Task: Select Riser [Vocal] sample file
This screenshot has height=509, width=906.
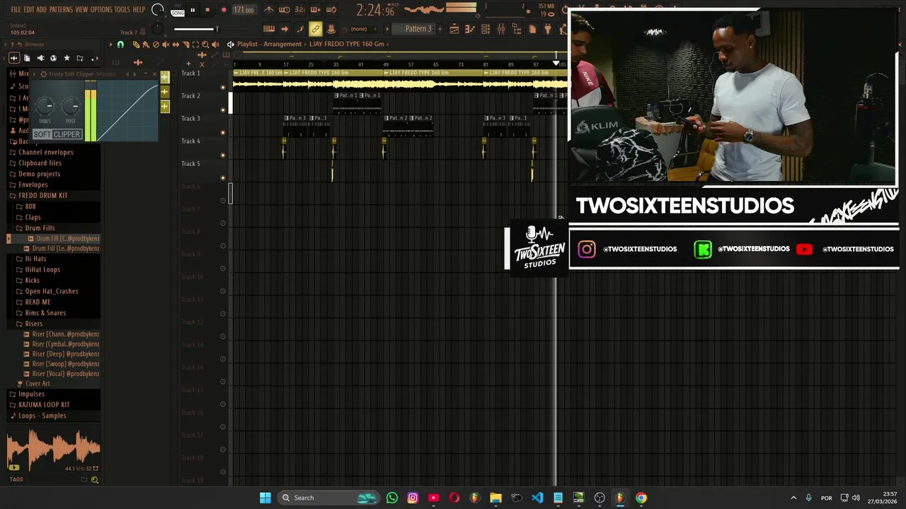Action: click(61, 373)
